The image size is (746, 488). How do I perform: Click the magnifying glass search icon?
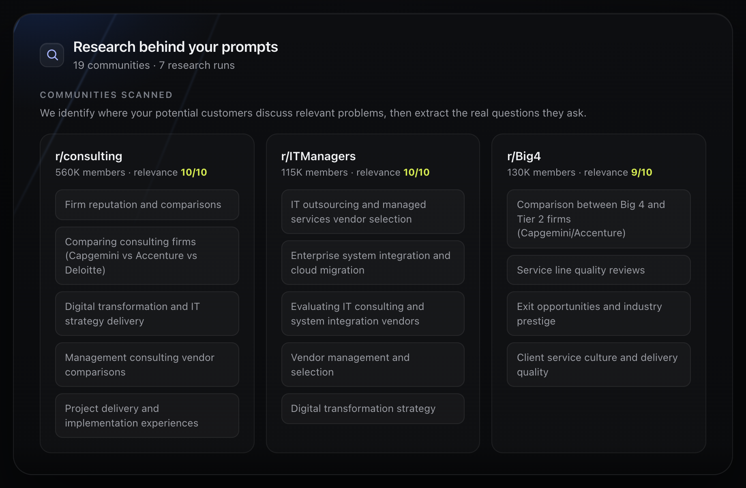(52, 55)
